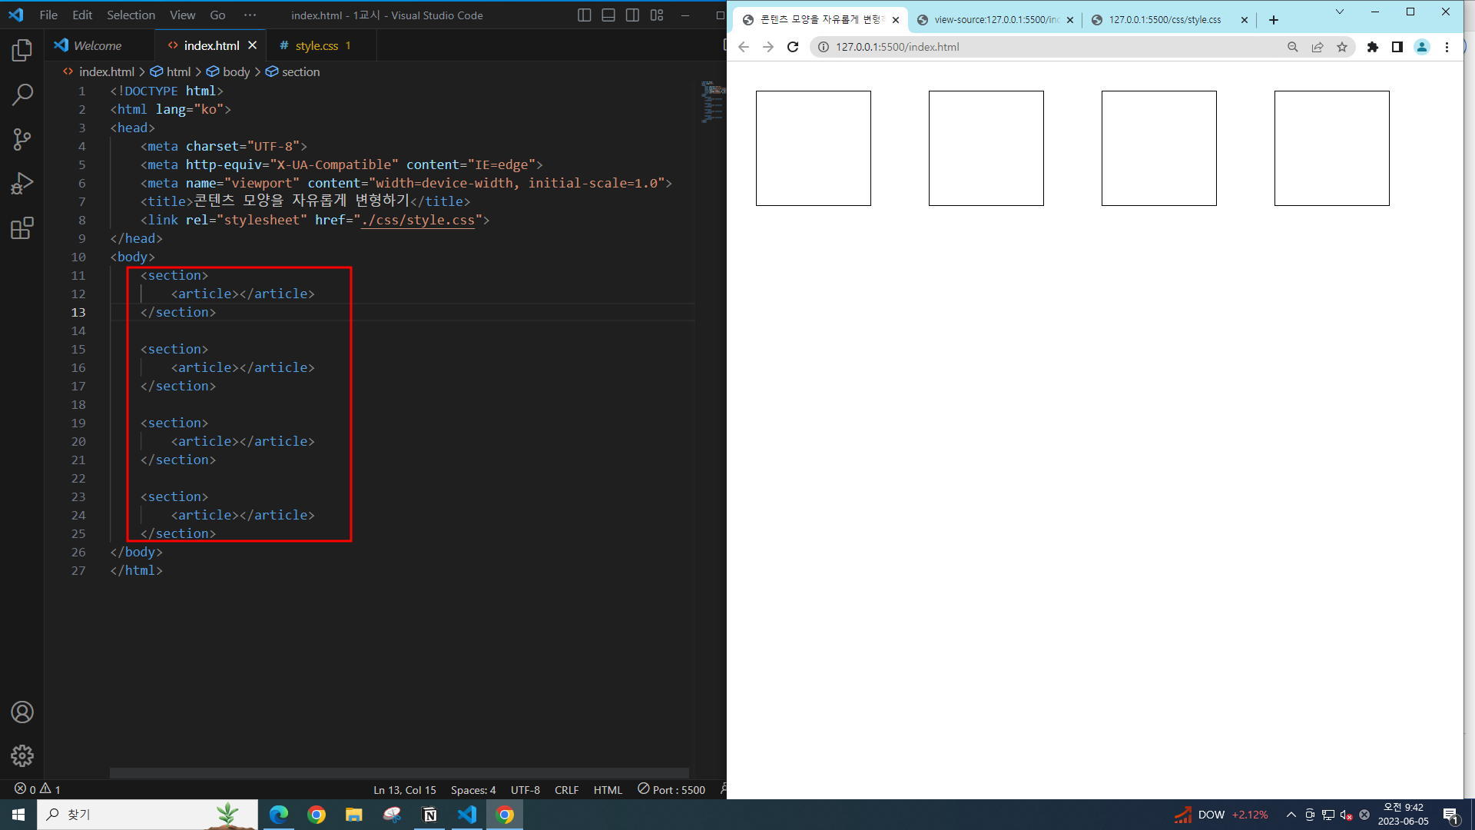Open the Accounts menu icon
Viewport: 1475px width, 830px height.
22,712
